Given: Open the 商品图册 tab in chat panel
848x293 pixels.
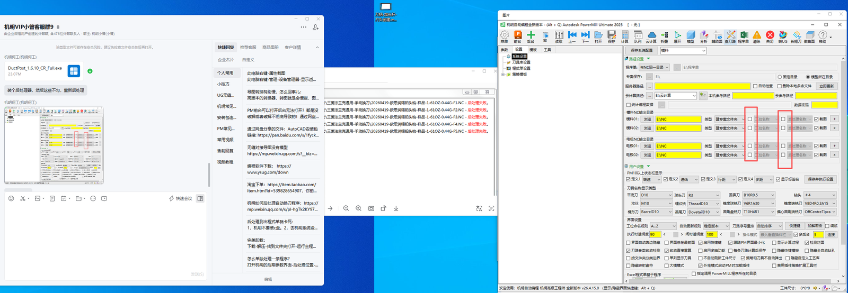Looking at the screenshot, I should pos(270,48).
